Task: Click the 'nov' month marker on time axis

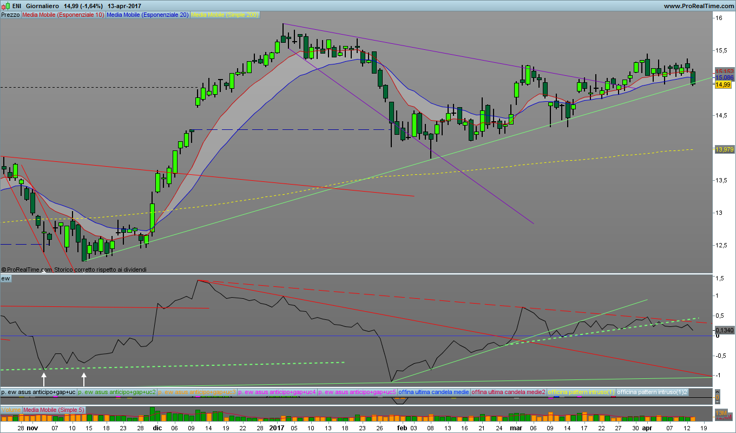Action: (x=32, y=428)
